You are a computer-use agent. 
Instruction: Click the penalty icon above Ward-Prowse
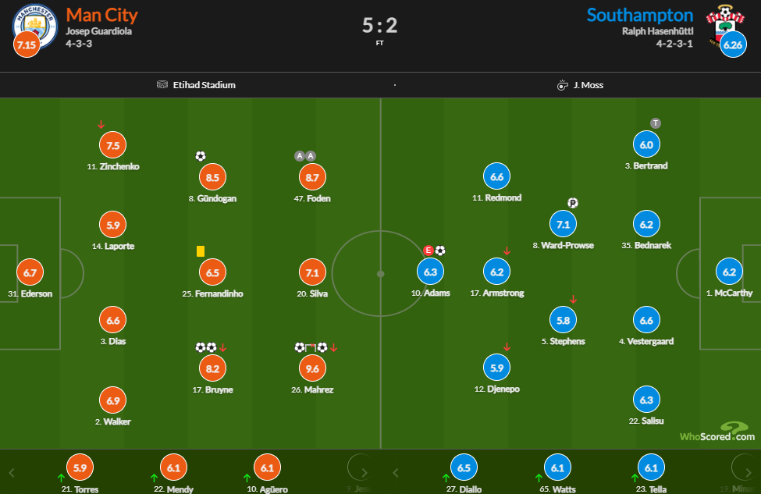coord(572,204)
